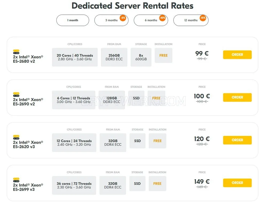This screenshot has height=202, width=267.
Task: Click FREE installation in E5-2699 v3 row
Action: [157, 184]
